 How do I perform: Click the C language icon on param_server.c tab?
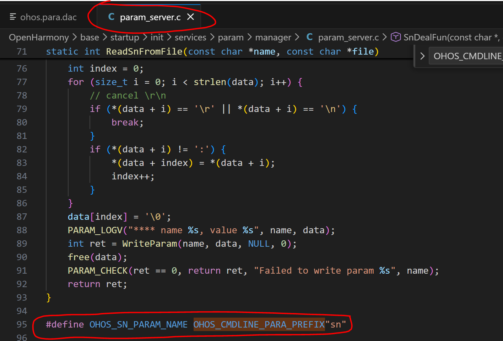(111, 17)
